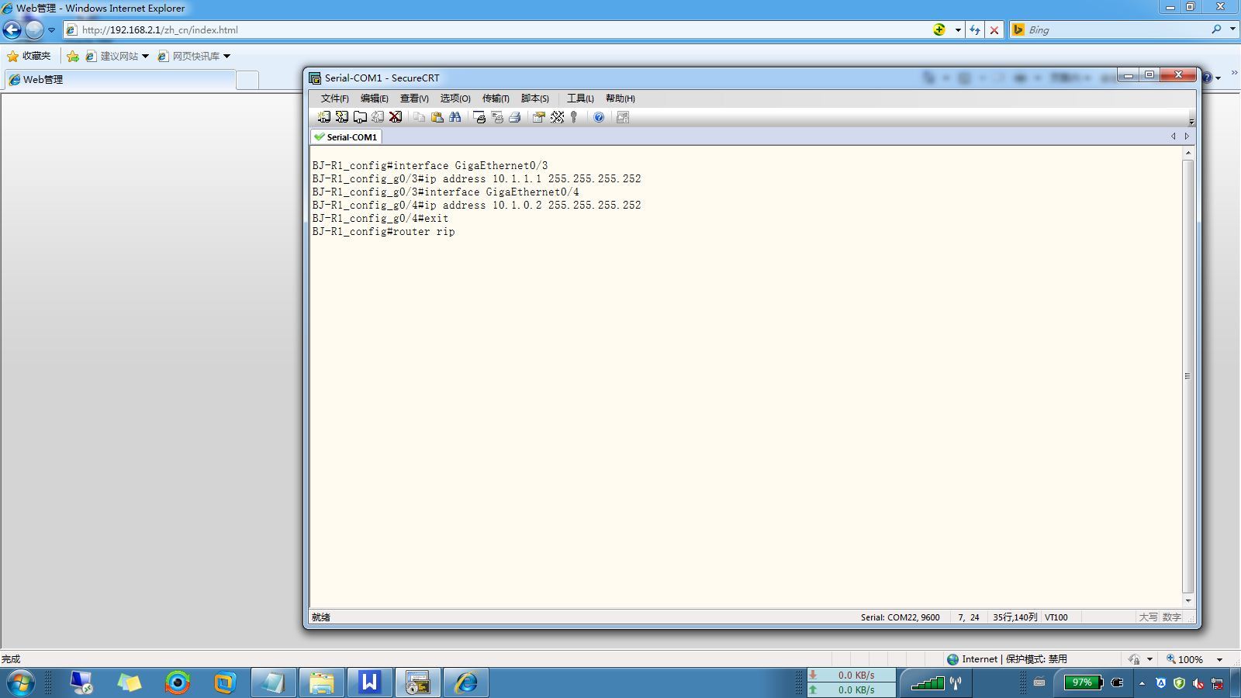Click the 'router rip' command line
The image size is (1241, 698).
[x=384, y=232]
